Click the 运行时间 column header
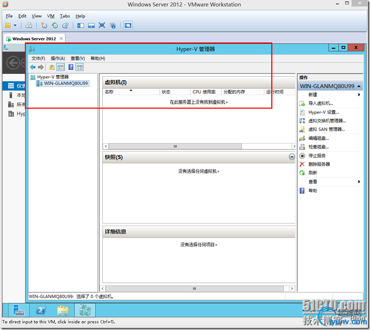This screenshot has width=370, height=330. click(x=279, y=92)
